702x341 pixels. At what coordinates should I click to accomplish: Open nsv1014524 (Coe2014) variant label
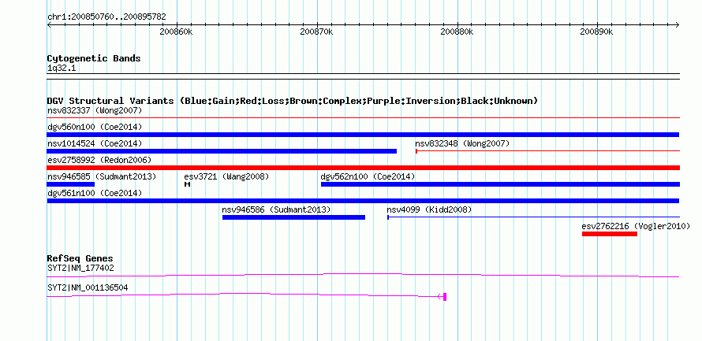pyautogui.click(x=95, y=143)
